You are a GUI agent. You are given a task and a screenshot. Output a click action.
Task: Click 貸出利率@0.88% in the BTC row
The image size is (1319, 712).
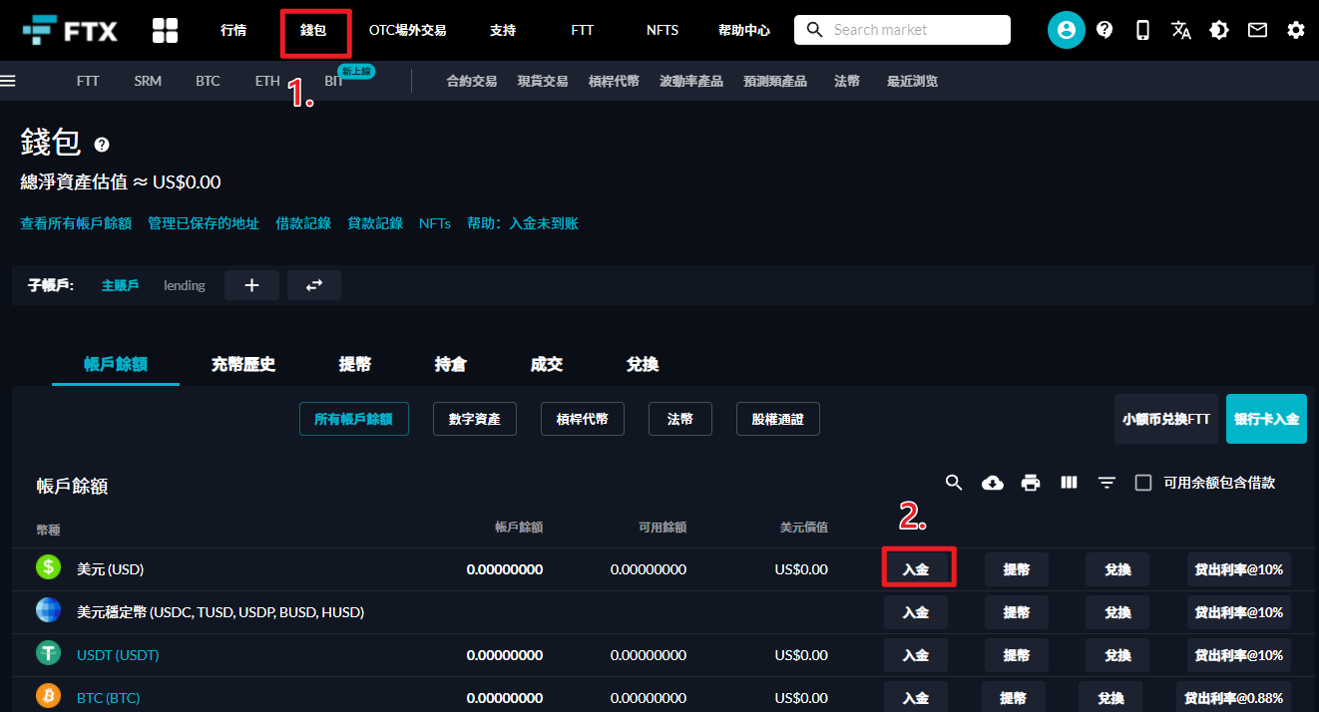click(x=1231, y=697)
